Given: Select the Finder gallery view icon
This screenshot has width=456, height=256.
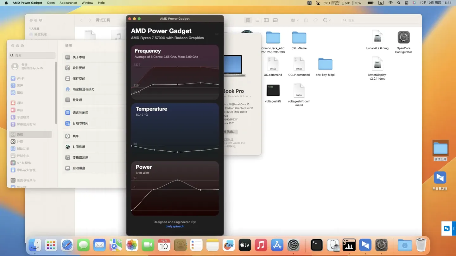Looking at the screenshot, I should (x=275, y=20).
